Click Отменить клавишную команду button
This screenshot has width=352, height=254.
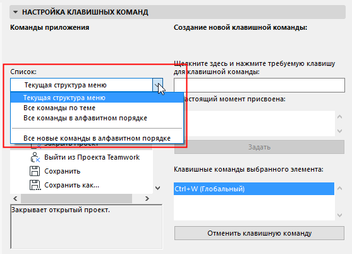tap(259, 233)
